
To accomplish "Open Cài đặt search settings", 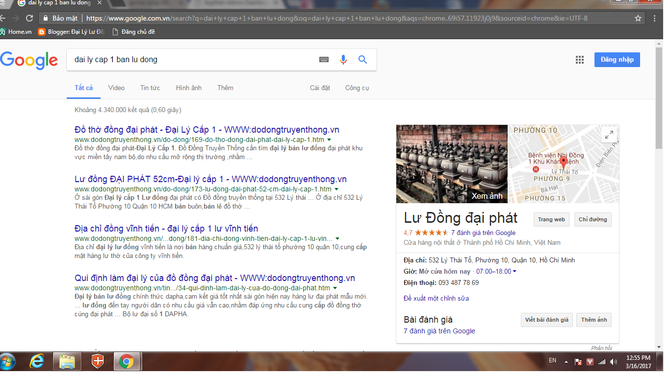I will (x=320, y=88).
